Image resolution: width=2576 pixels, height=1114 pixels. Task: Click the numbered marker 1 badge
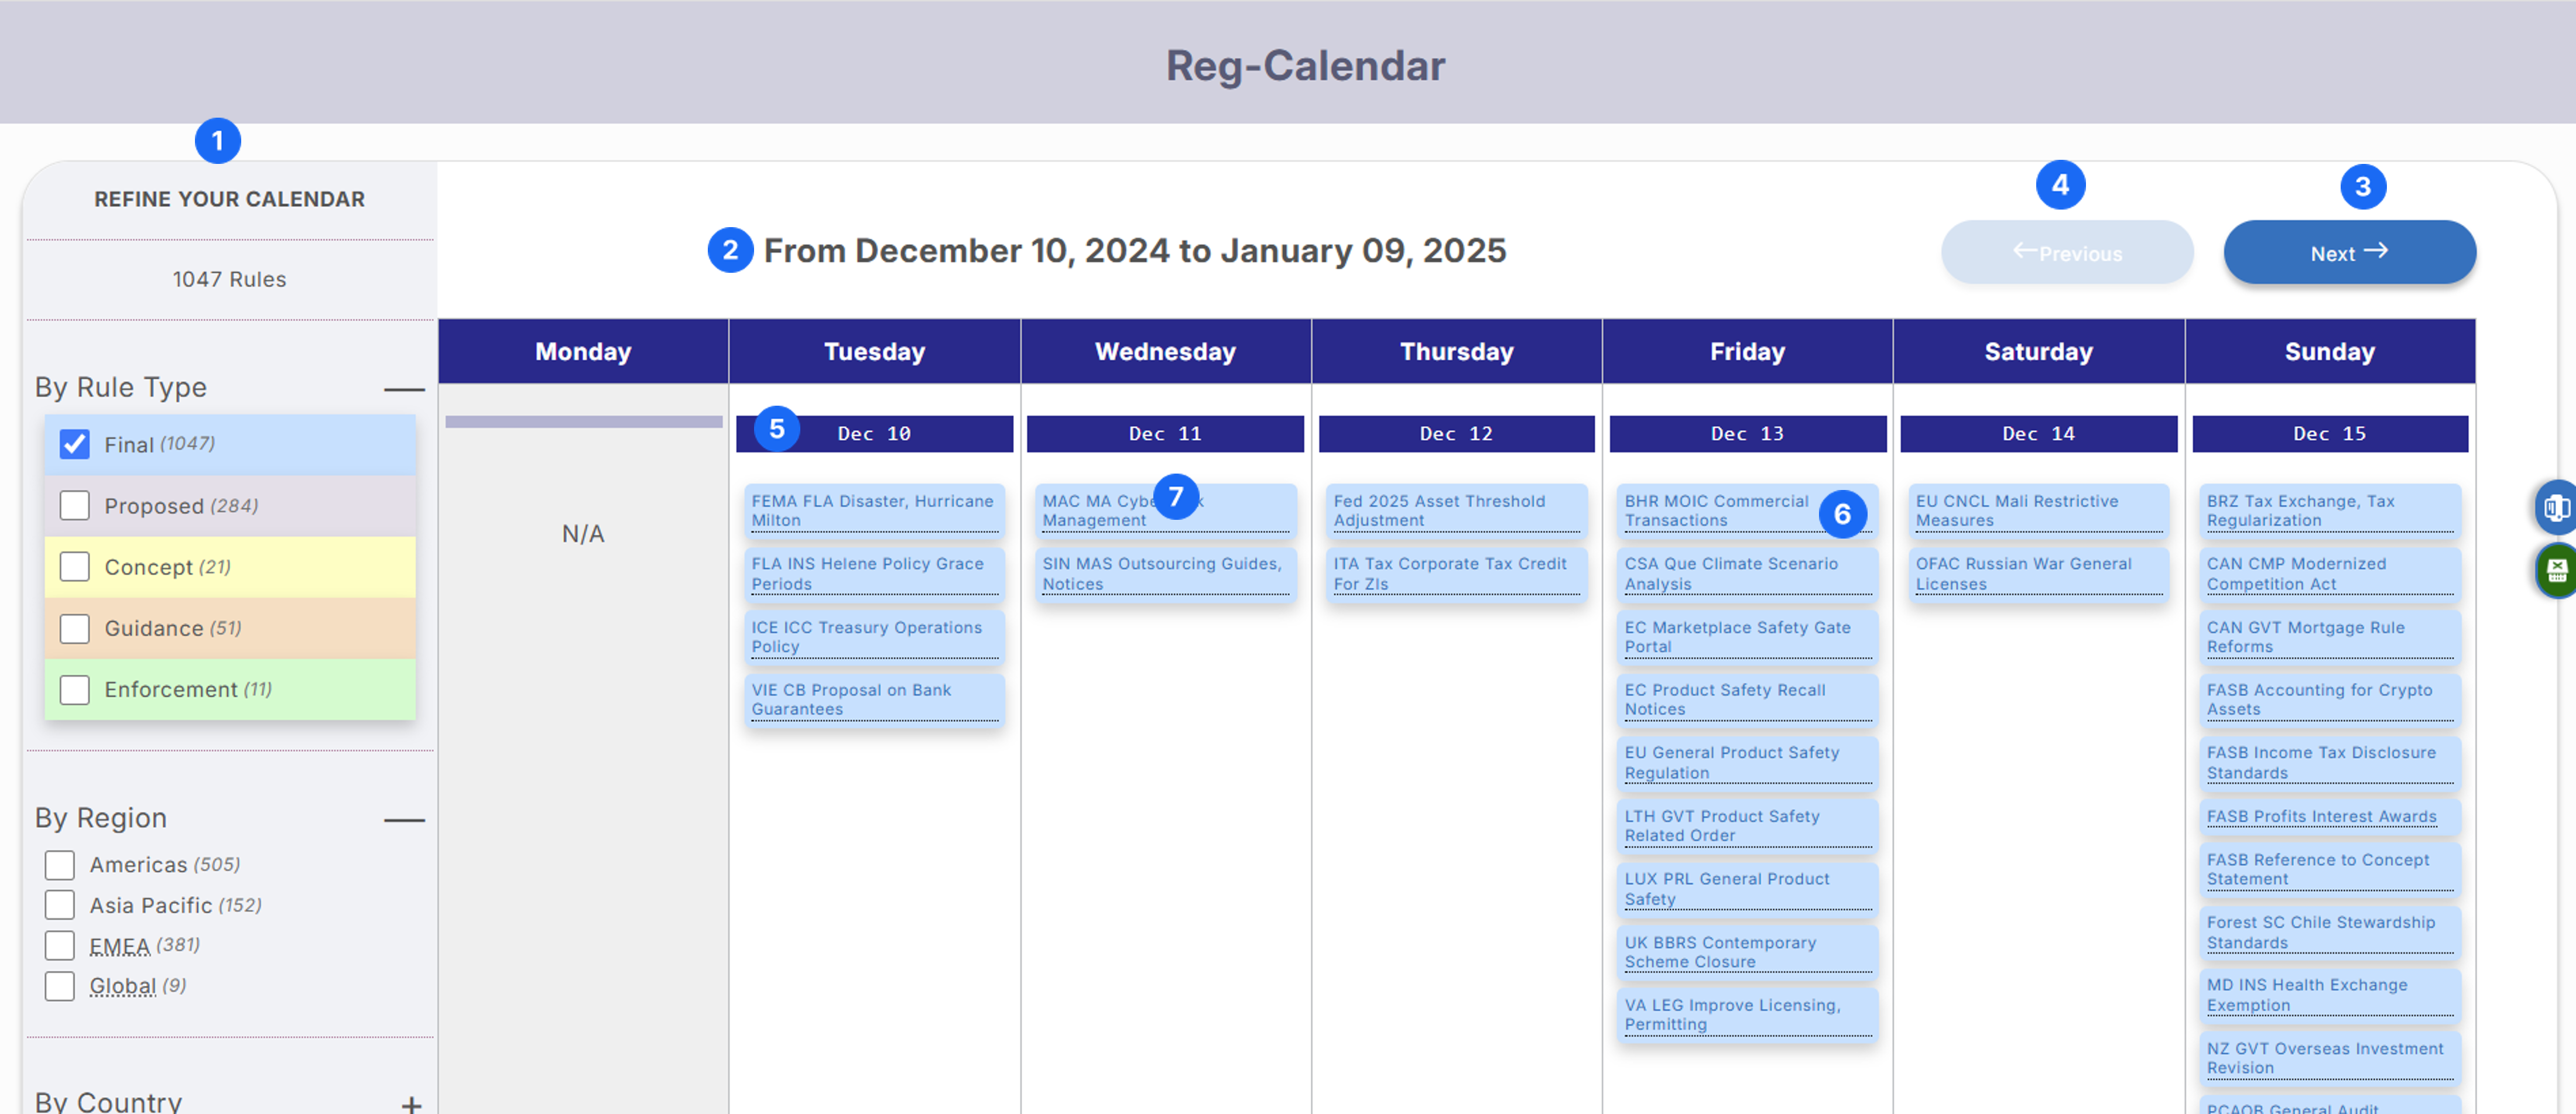(x=217, y=141)
